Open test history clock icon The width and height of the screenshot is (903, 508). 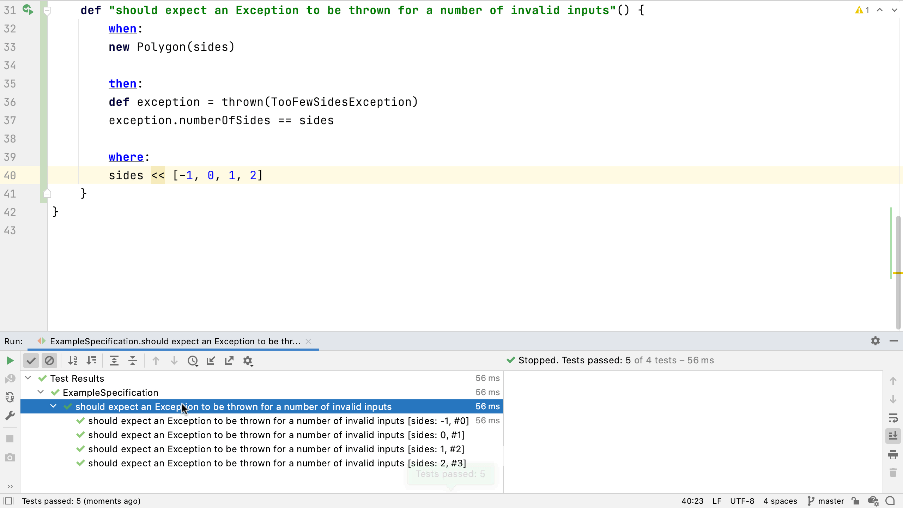[x=193, y=361]
